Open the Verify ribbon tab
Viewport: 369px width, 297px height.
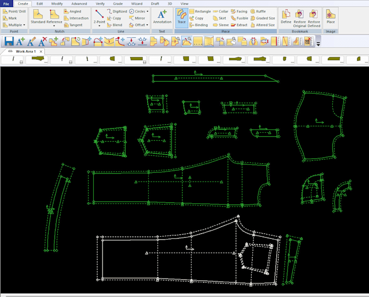pyautogui.click(x=100, y=4)
